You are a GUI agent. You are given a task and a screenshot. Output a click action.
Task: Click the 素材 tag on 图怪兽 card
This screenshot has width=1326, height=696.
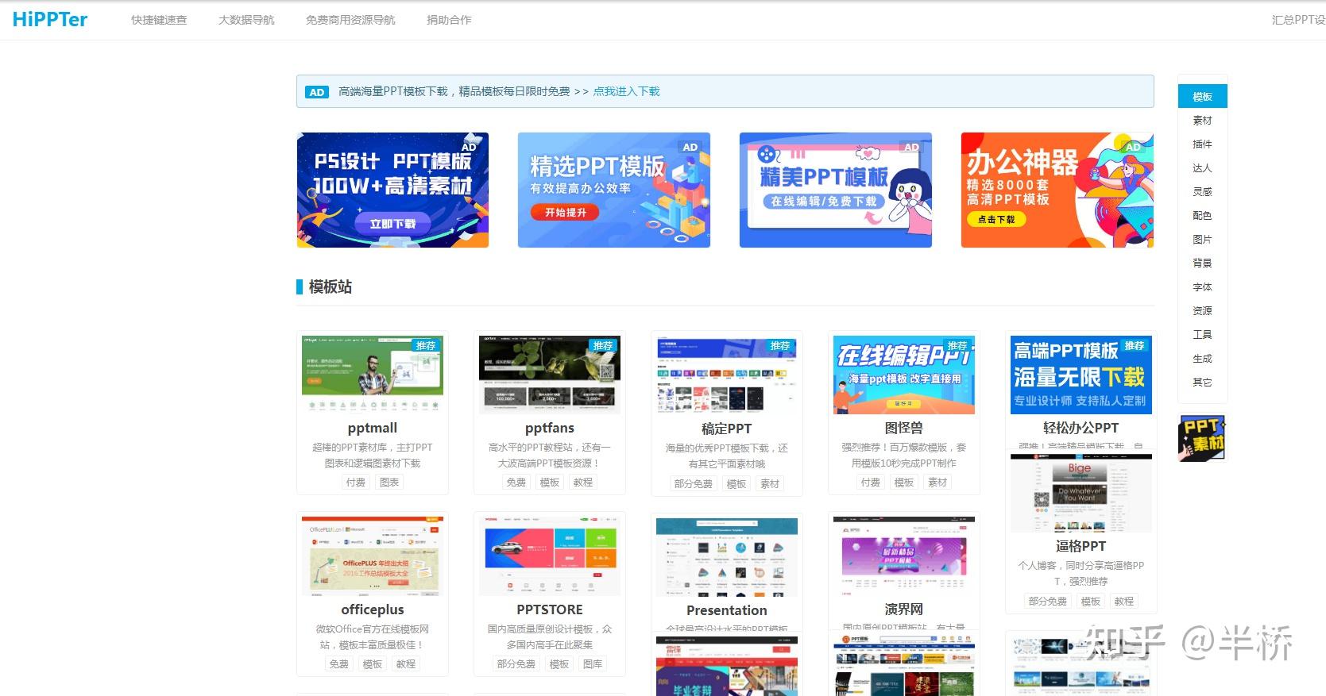[x=937, y=483]
